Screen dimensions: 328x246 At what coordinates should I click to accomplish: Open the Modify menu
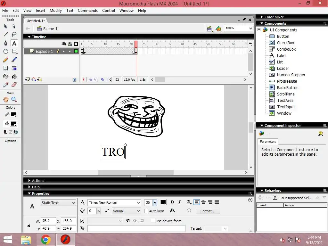coord(56,11)
